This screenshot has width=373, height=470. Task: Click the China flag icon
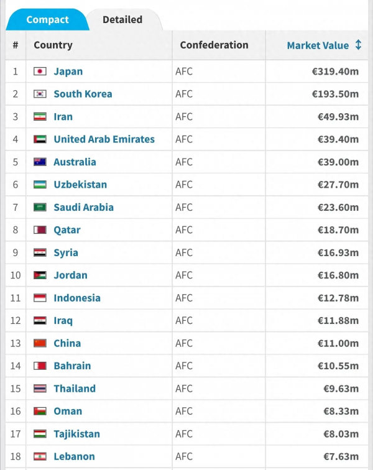click(x=40, y=343)
